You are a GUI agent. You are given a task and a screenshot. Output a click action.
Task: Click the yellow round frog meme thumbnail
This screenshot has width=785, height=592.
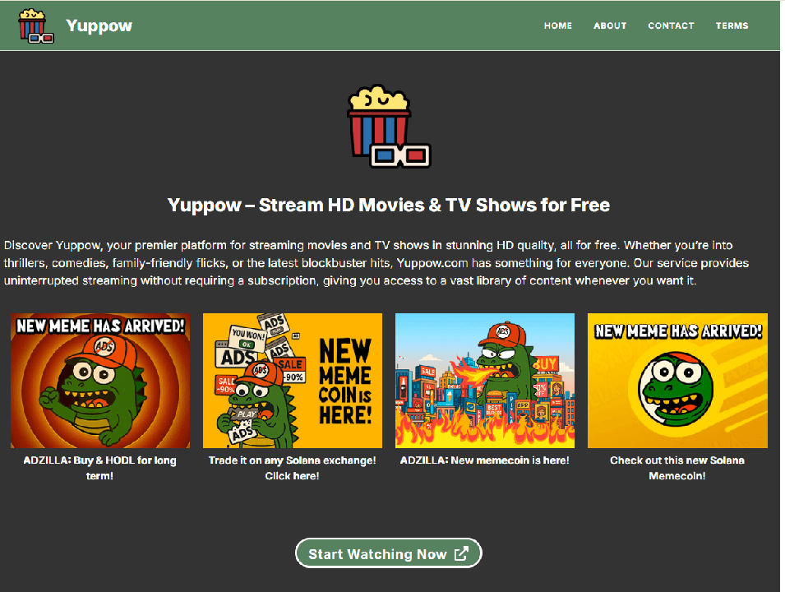tap(677, 381)
